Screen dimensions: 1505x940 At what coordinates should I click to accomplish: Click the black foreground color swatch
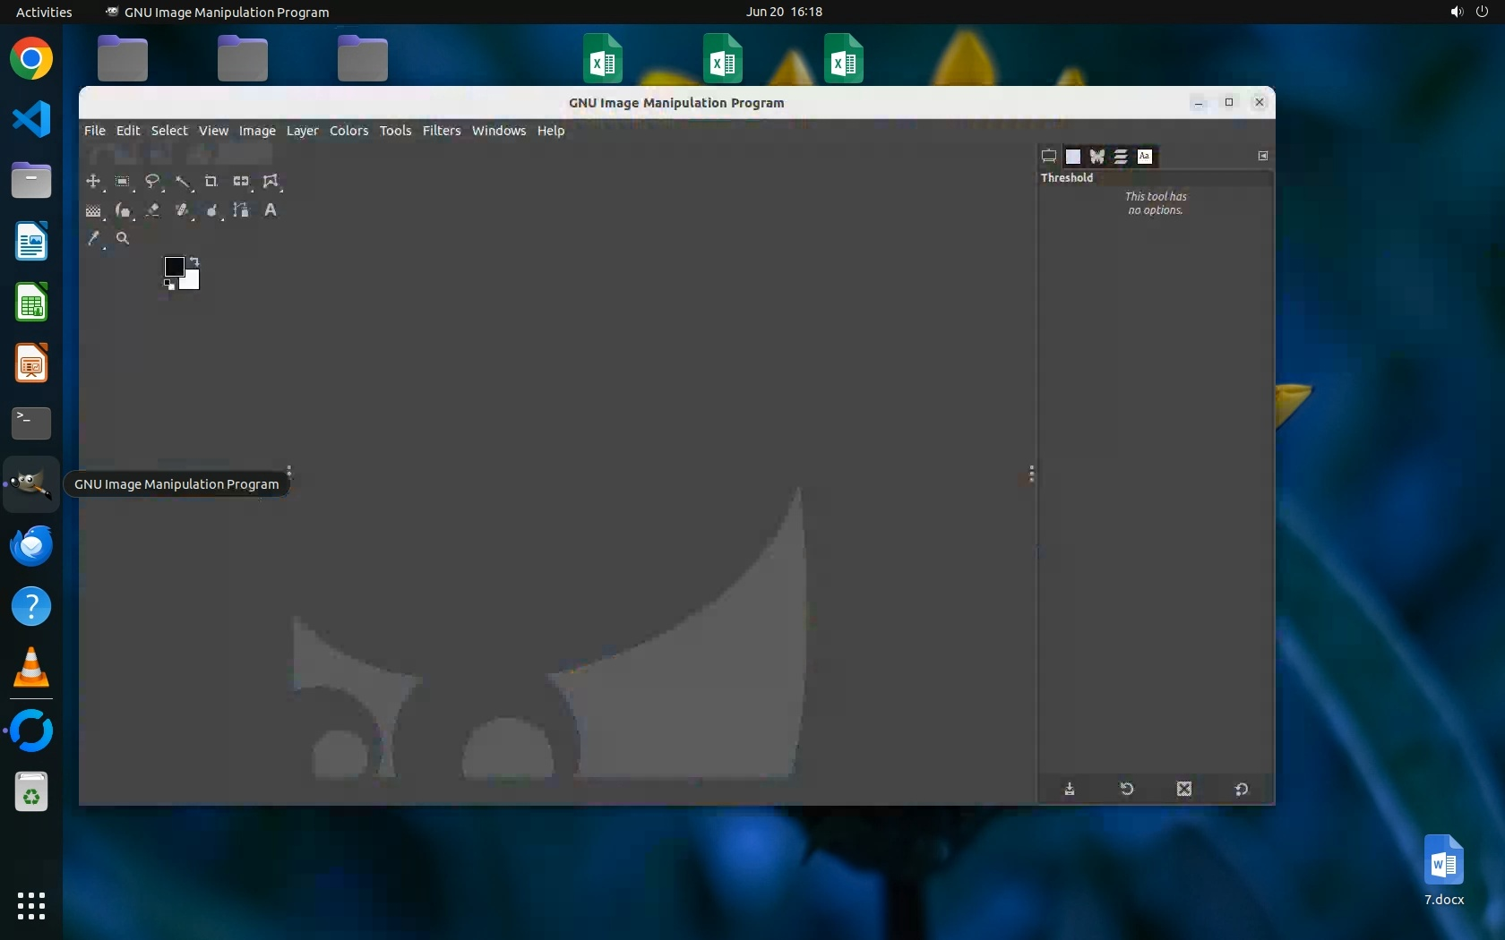coord(174,267)
